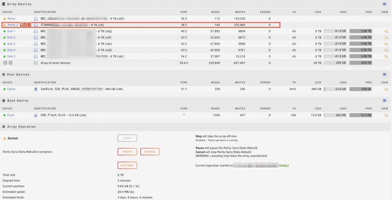
Task: Click green status dot beside Disk 1
Action: pyautogui.click(x=4, y=31)
